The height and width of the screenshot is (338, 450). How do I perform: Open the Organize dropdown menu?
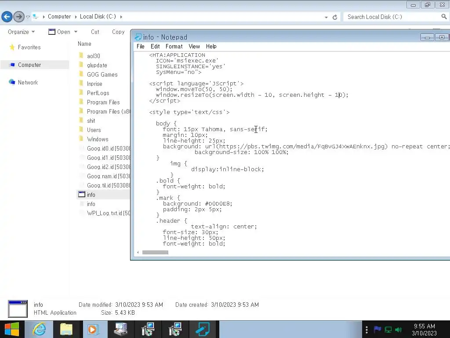21,32
